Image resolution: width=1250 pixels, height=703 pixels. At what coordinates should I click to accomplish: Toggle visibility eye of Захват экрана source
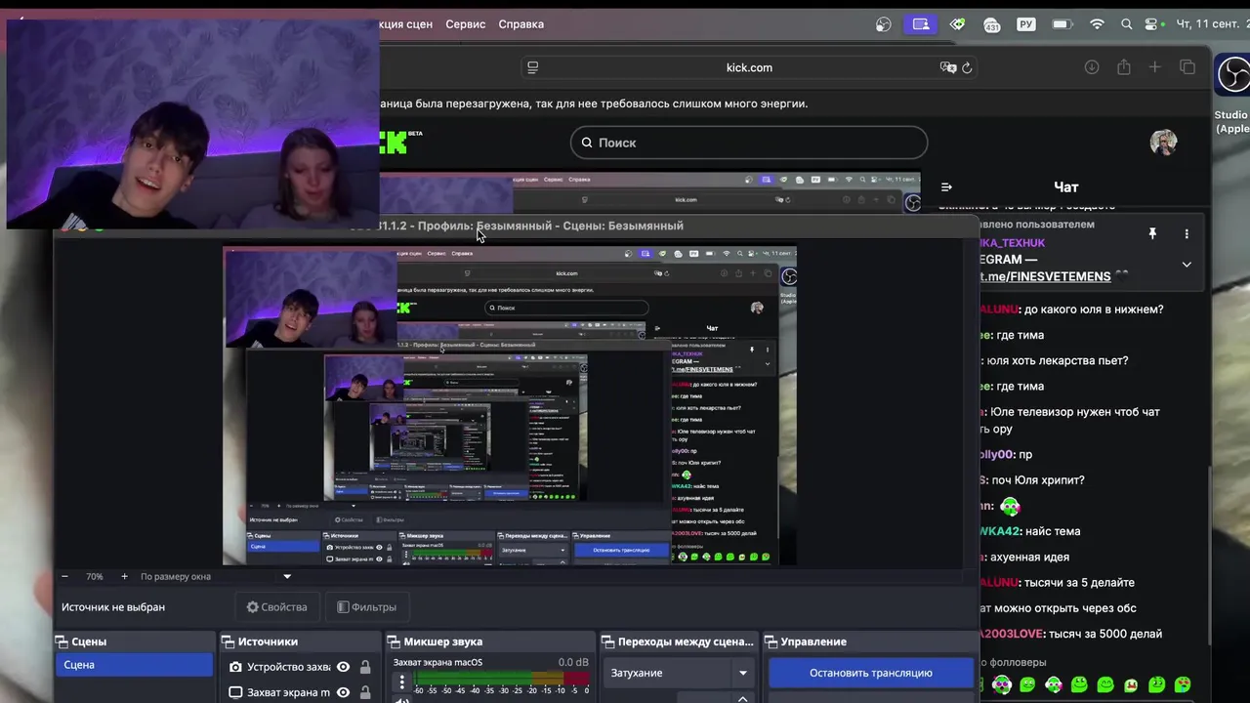click(x=343, y=692)
